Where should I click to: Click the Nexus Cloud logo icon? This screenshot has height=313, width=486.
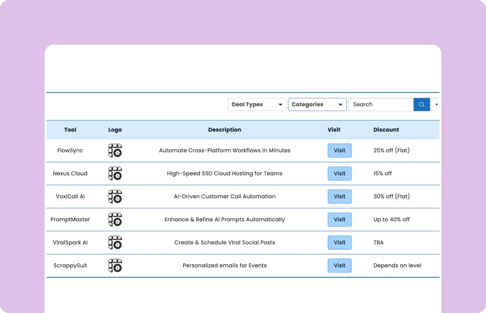point(115,173)
